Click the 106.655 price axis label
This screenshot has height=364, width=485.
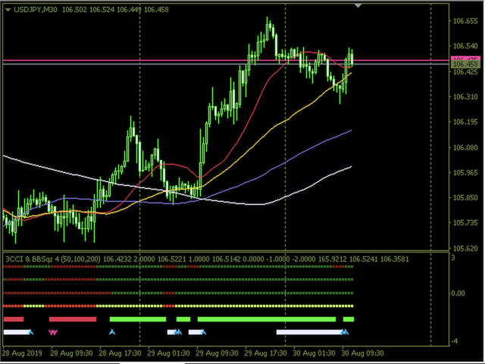pyautogui.click(x=465, y=21)
